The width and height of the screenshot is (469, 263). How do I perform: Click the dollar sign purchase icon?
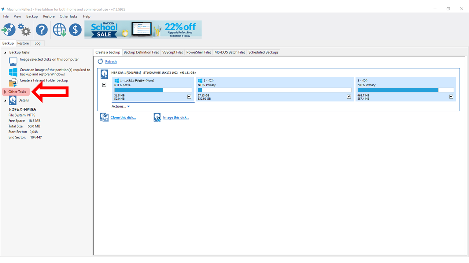click(x=75, y=30)
